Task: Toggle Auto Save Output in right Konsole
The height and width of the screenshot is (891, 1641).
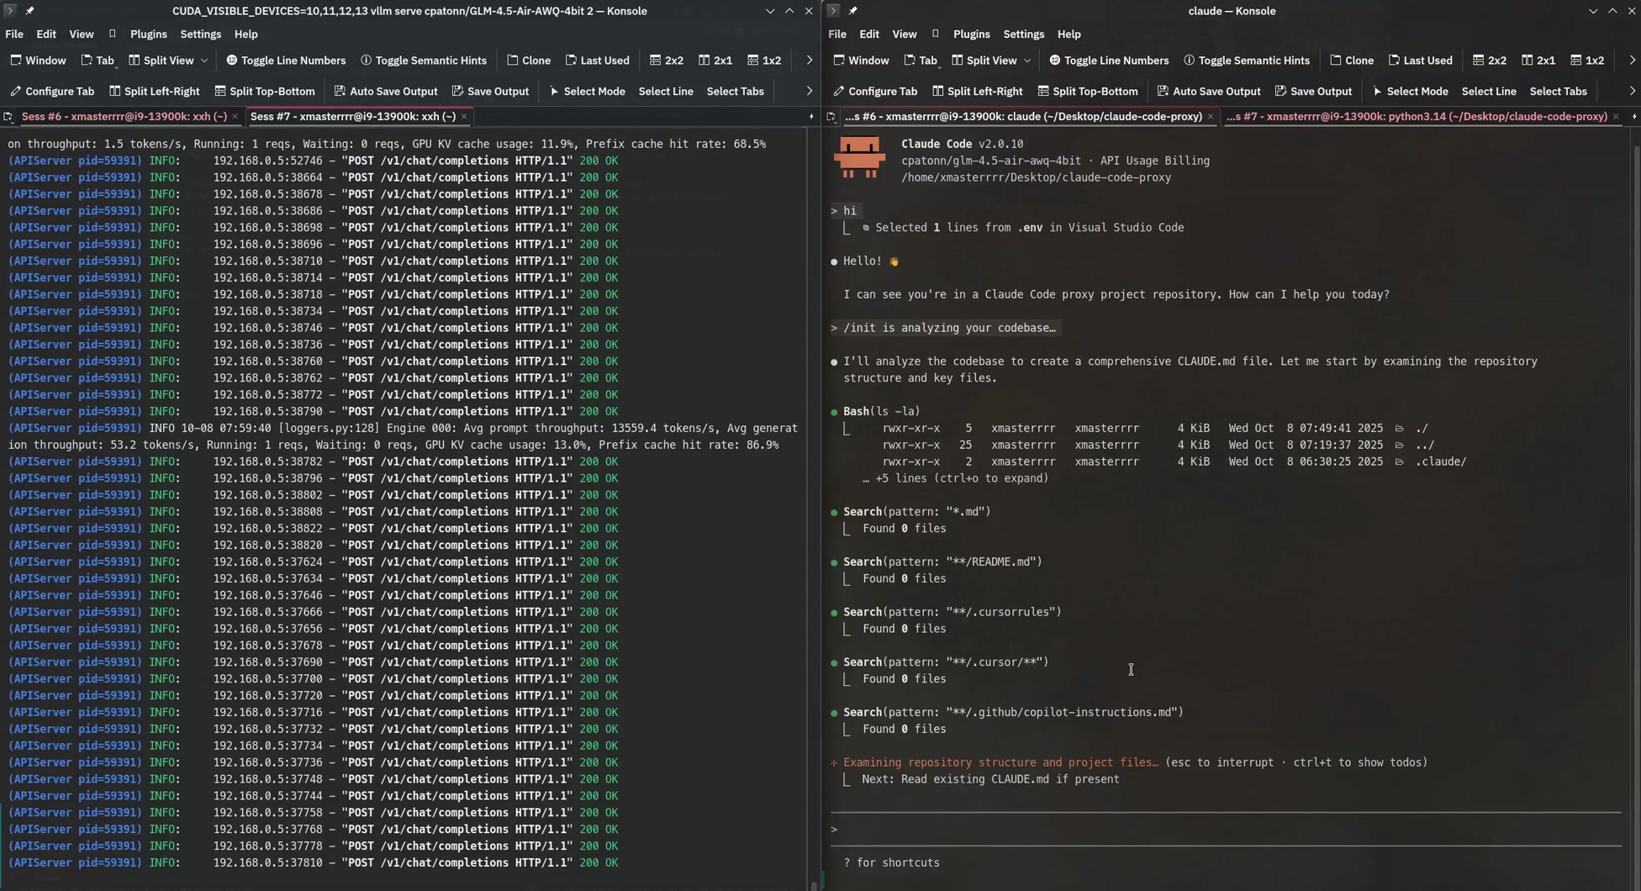Action: [x=1209, y=91]
